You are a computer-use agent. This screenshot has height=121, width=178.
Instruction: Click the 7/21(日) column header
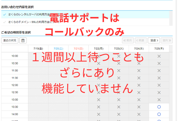(x=78, y=48)
